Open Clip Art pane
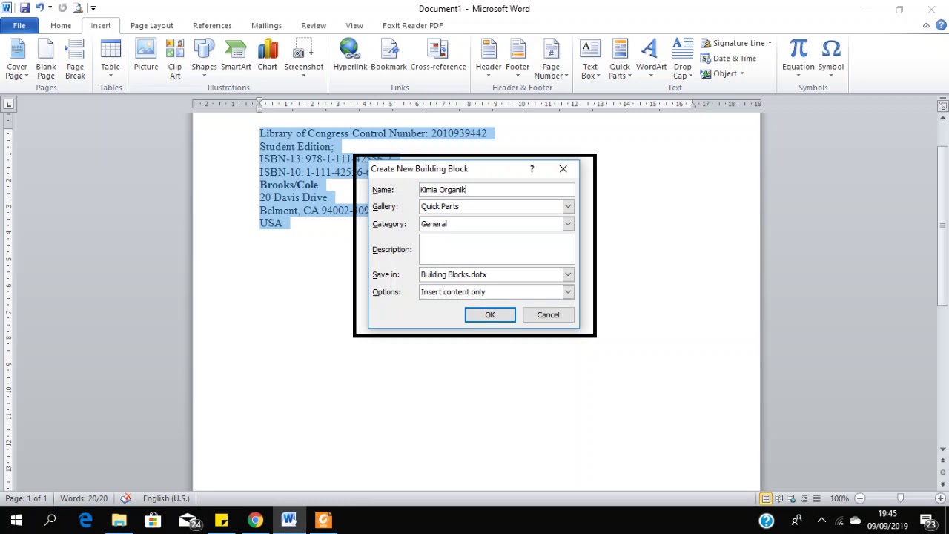 175,59
